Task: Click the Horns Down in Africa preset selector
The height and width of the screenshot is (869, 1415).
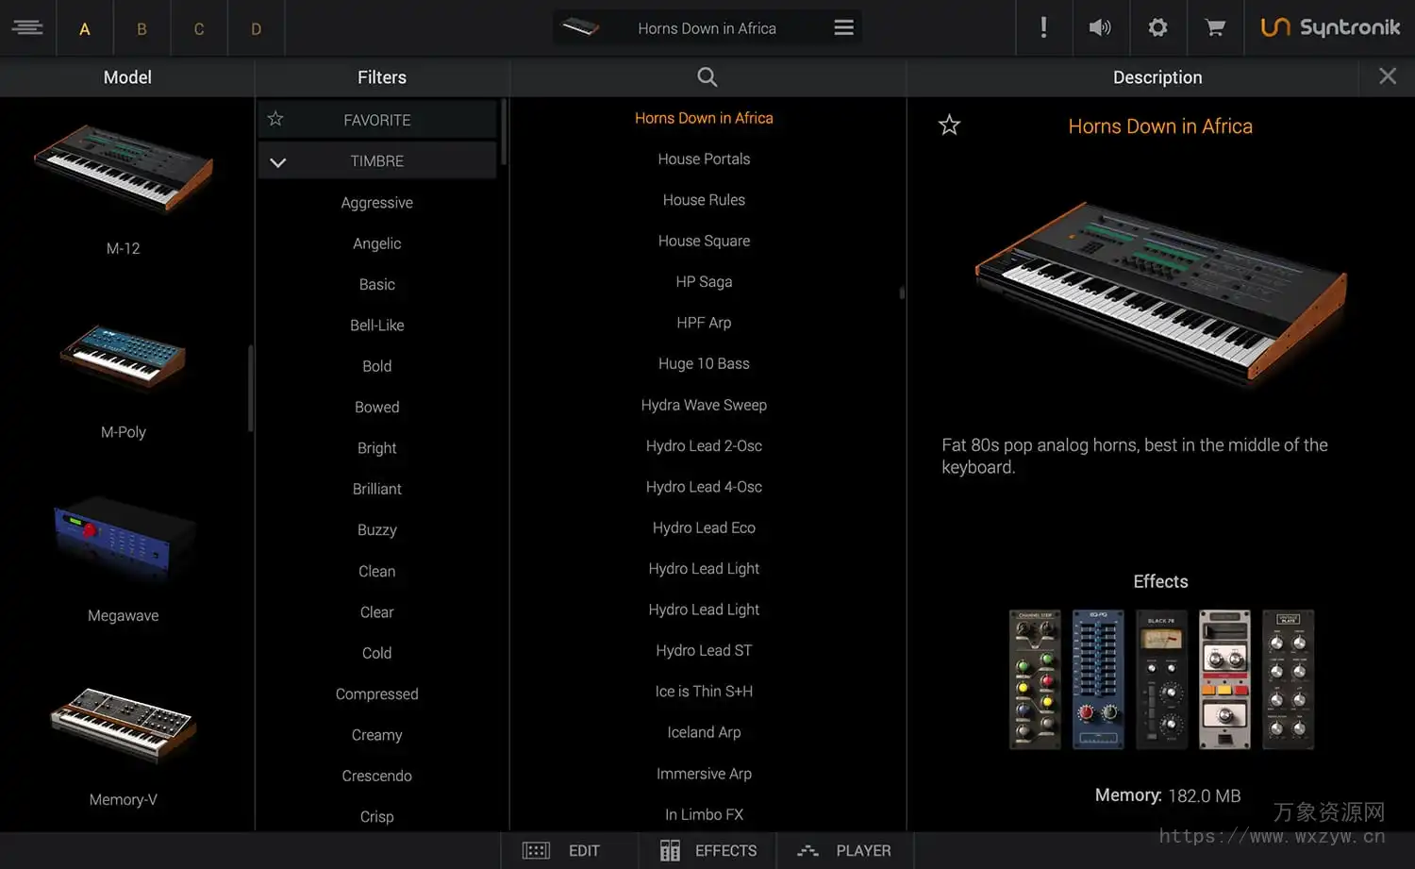Action: [x=707, y=27]
